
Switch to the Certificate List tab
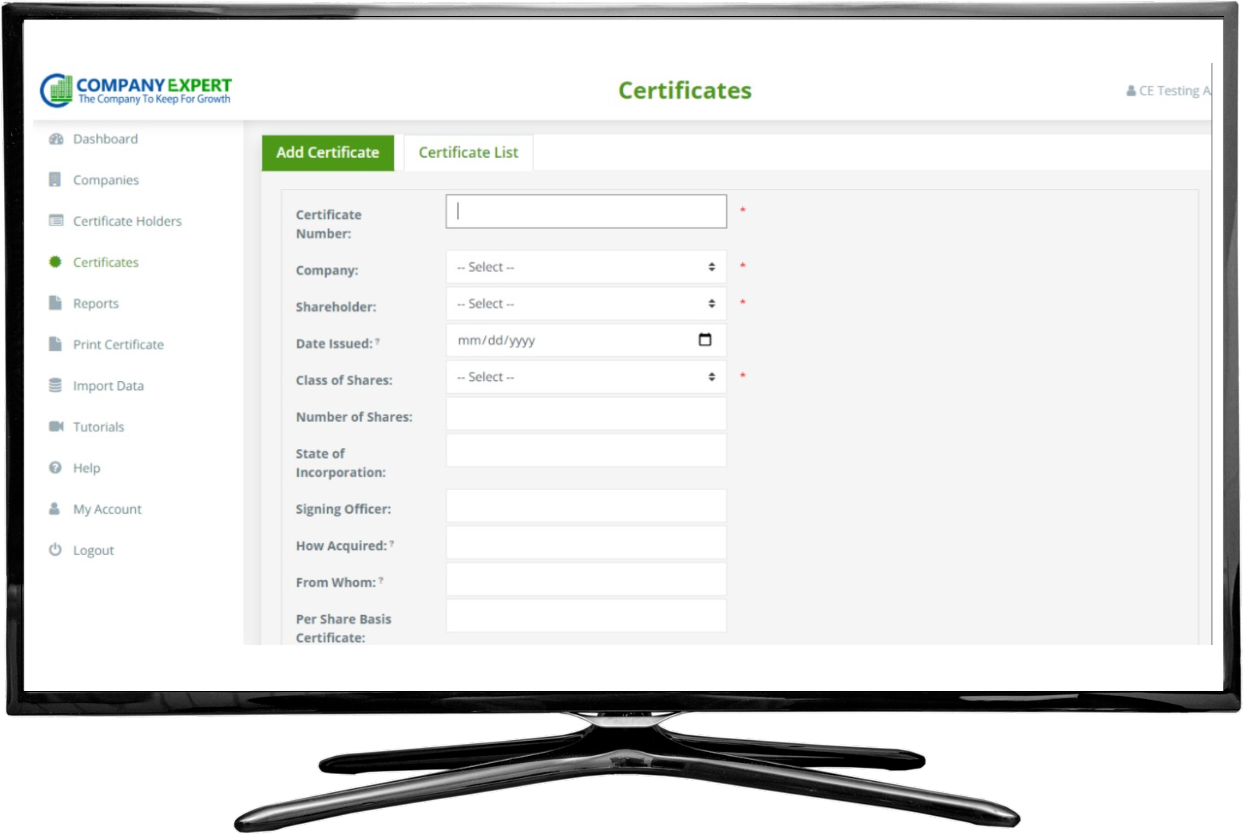click(x=468, y=153)
